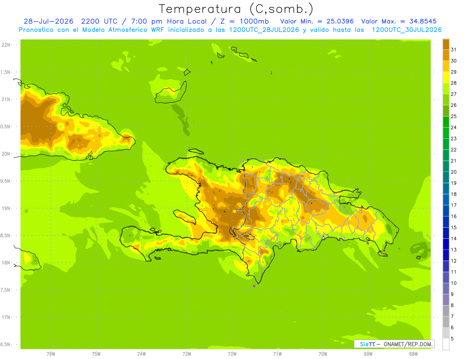The width and height of the screenshot is (464, 359).
Task: Click legend swatch between 30 and 31
Action: (446, 55)
